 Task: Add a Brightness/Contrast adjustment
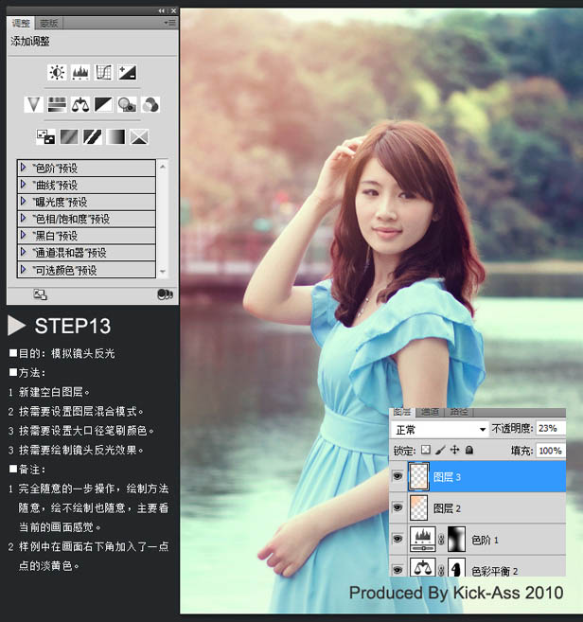pos(58,72)
